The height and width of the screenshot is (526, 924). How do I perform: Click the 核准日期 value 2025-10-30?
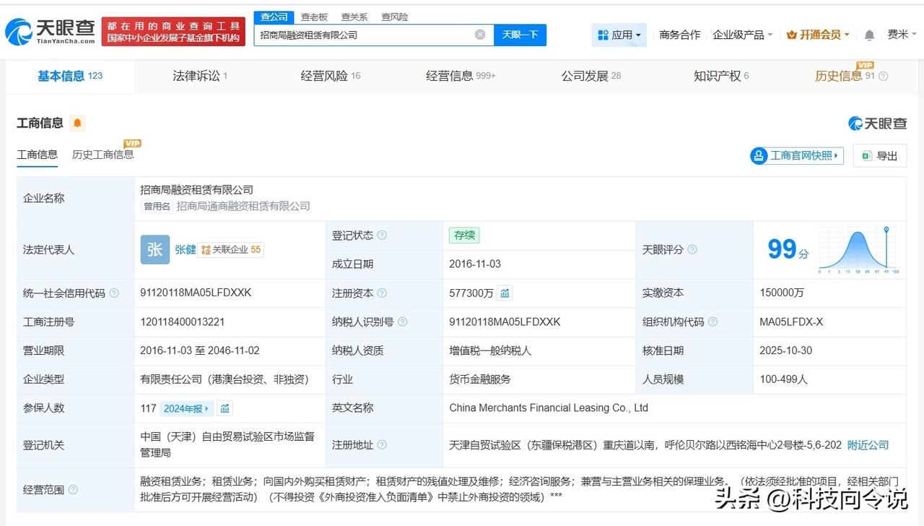pos(785,351)
